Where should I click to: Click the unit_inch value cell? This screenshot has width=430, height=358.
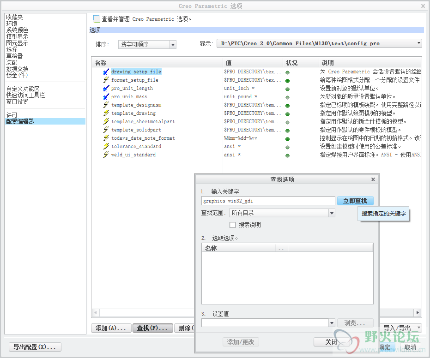point(239,89)
